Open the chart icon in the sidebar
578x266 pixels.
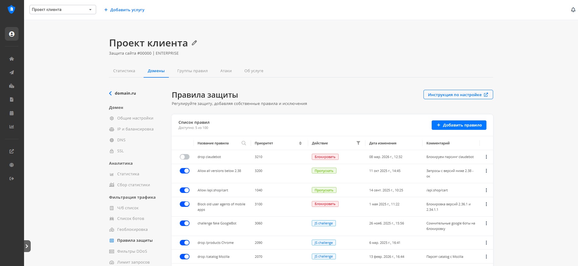tap(12, 126)
